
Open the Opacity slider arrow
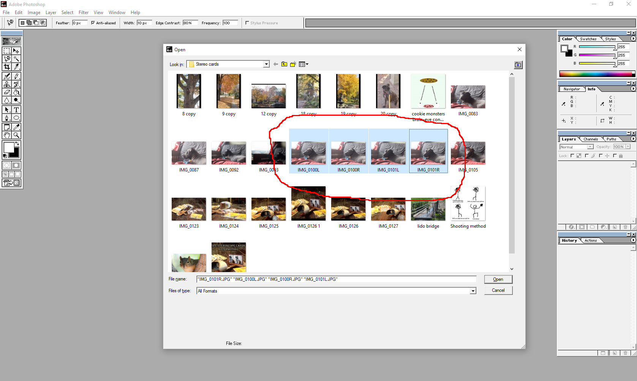coord(628,147)
